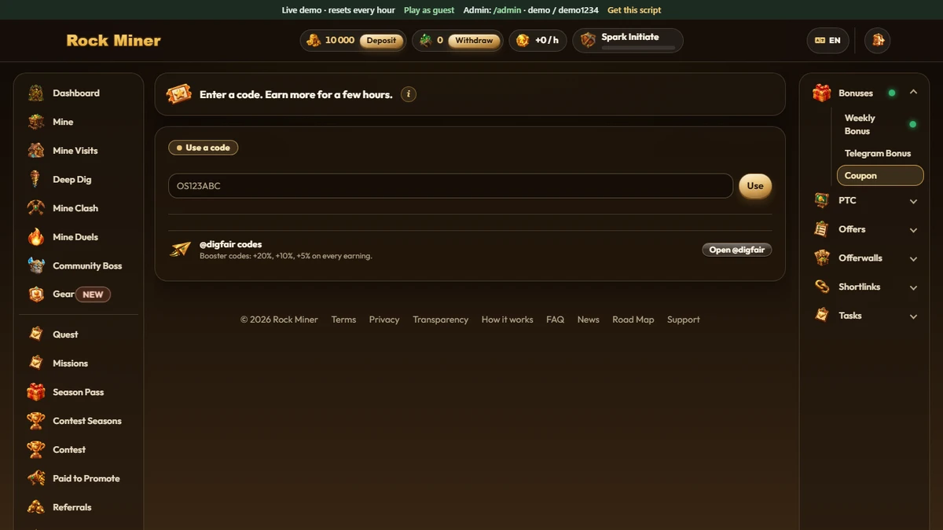Open the Road Map footer link
This screenshot has width=943, height=530.
tap(633, 320)
